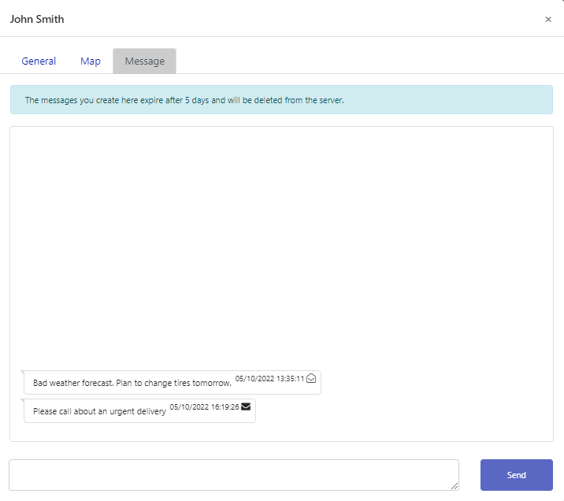Image resolution: width=564 pixels, height=501 pixels.
Task: Switch to the General tab
Action: 39,61
